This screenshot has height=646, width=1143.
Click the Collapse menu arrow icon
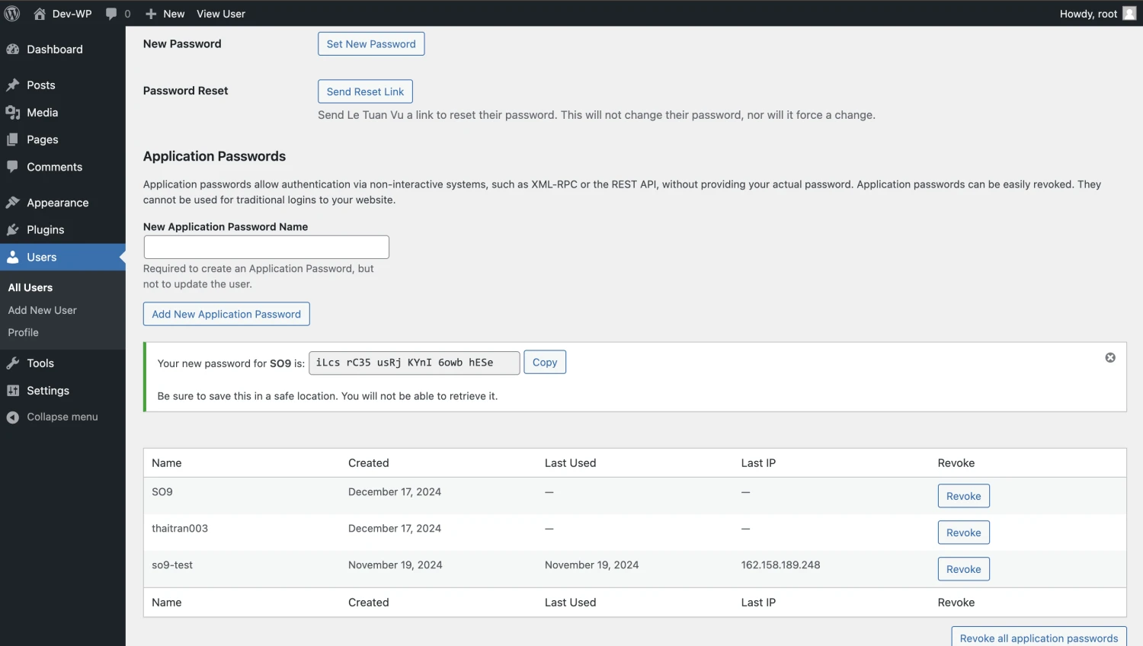pos(13,417)
